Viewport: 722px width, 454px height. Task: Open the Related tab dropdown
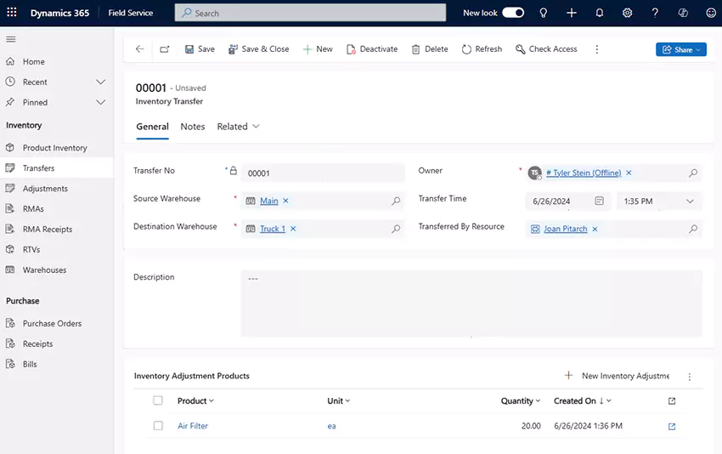(238, 127)
